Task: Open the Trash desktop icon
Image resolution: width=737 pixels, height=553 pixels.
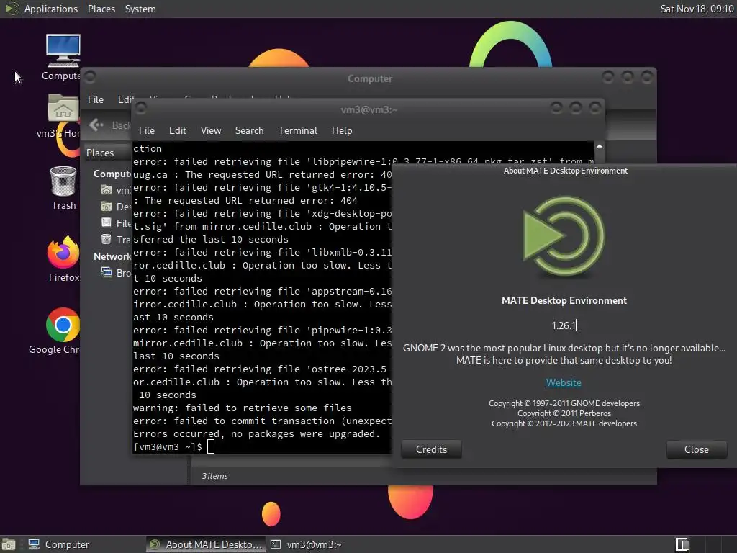Action: [x=63, y=181]
